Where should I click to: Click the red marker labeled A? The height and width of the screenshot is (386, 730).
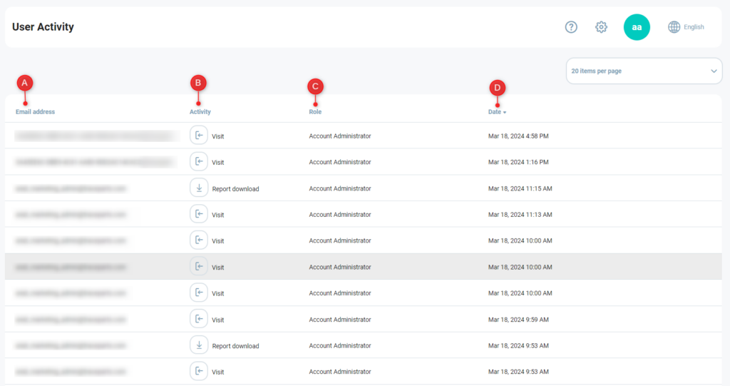click(x=25, y=83)
